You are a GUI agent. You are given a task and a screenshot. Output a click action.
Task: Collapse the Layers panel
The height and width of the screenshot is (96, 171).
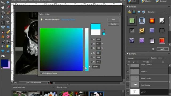pos(128,54)
